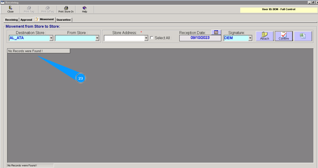The height and width of the screenshot is (168, 318).
Task: Expand the From Store dropdown arrow
Action: tap(97, 38)
